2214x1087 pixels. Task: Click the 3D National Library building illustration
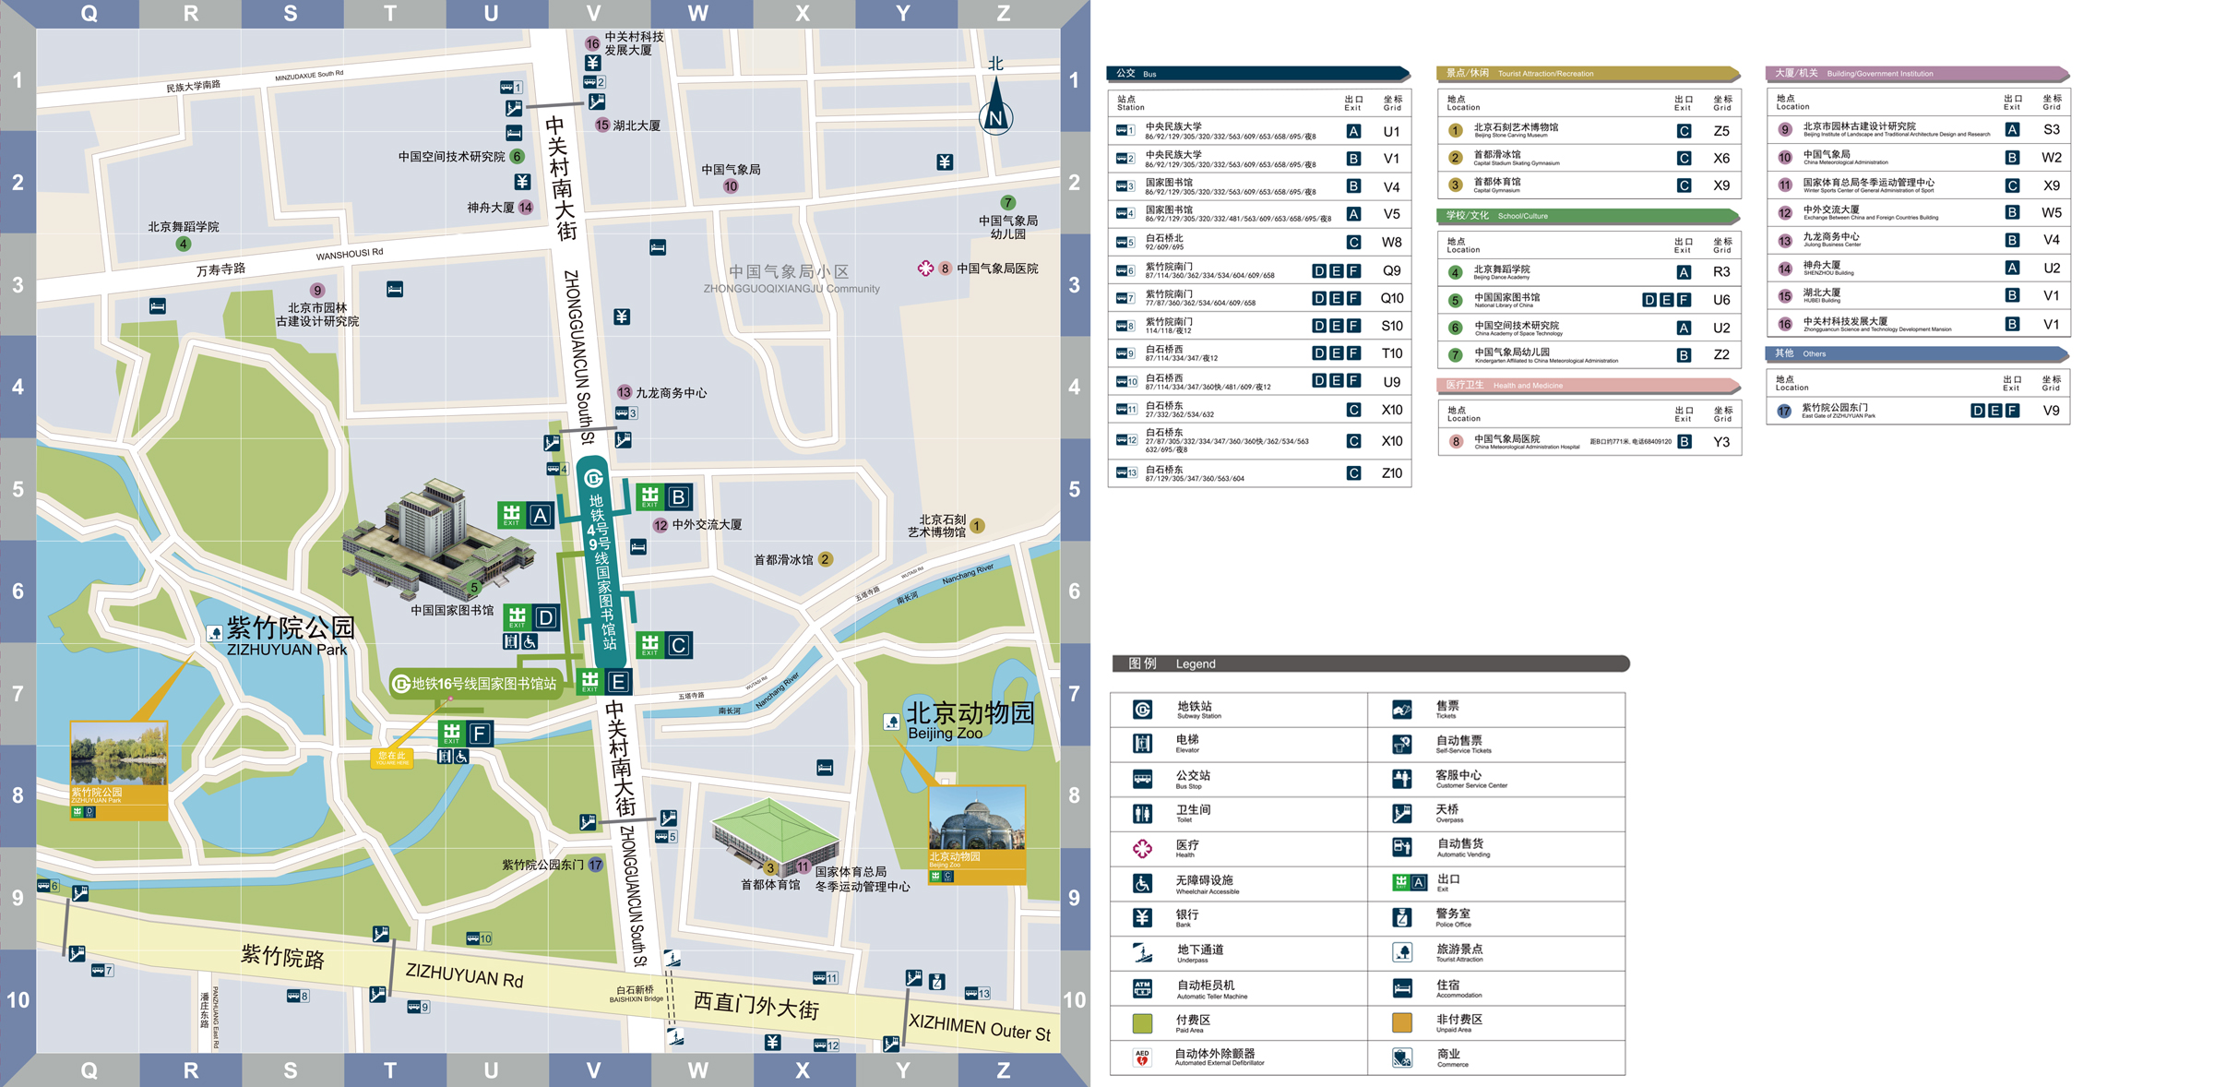click(437, 539)
